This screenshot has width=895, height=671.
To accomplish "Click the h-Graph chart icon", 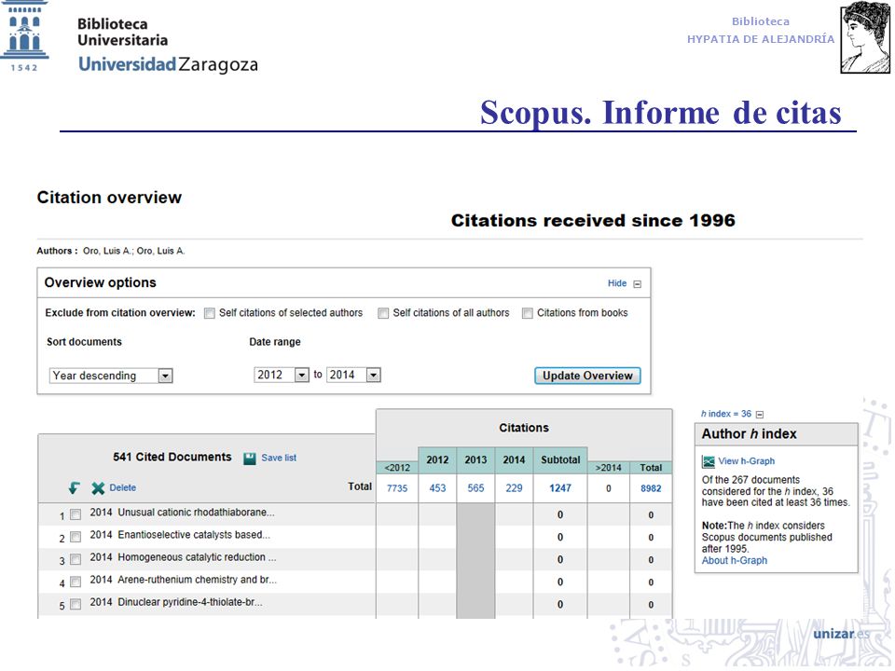I will pos(709,461).
